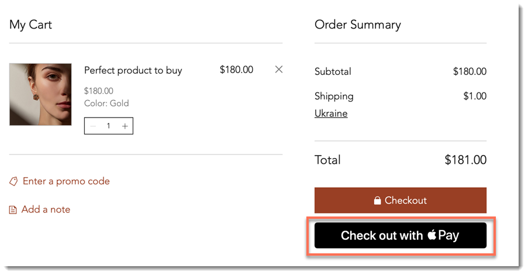Image resolution: width=528 pixels, height=275 pixels.
Task: Click the $181.00 total amount
Action: (465, 160)
